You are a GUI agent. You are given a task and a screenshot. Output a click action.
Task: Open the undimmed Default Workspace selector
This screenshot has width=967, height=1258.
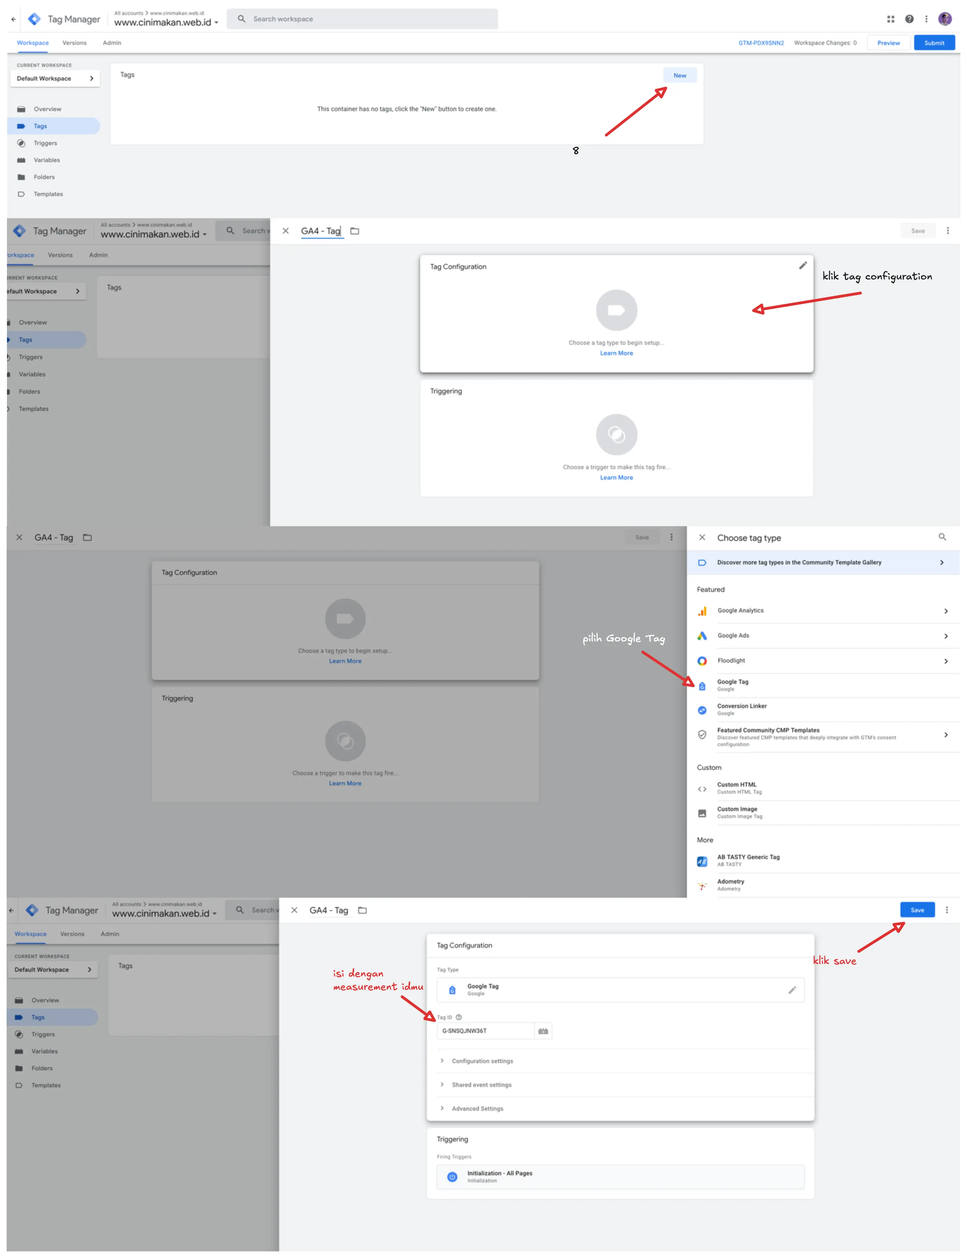55,78
